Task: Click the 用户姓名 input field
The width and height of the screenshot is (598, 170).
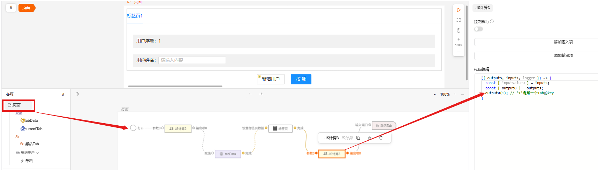Action: pyautogui.click(x=192, y=60)
